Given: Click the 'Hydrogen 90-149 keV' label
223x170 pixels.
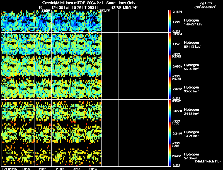Looking at the screenshot, I should [192, 45].
